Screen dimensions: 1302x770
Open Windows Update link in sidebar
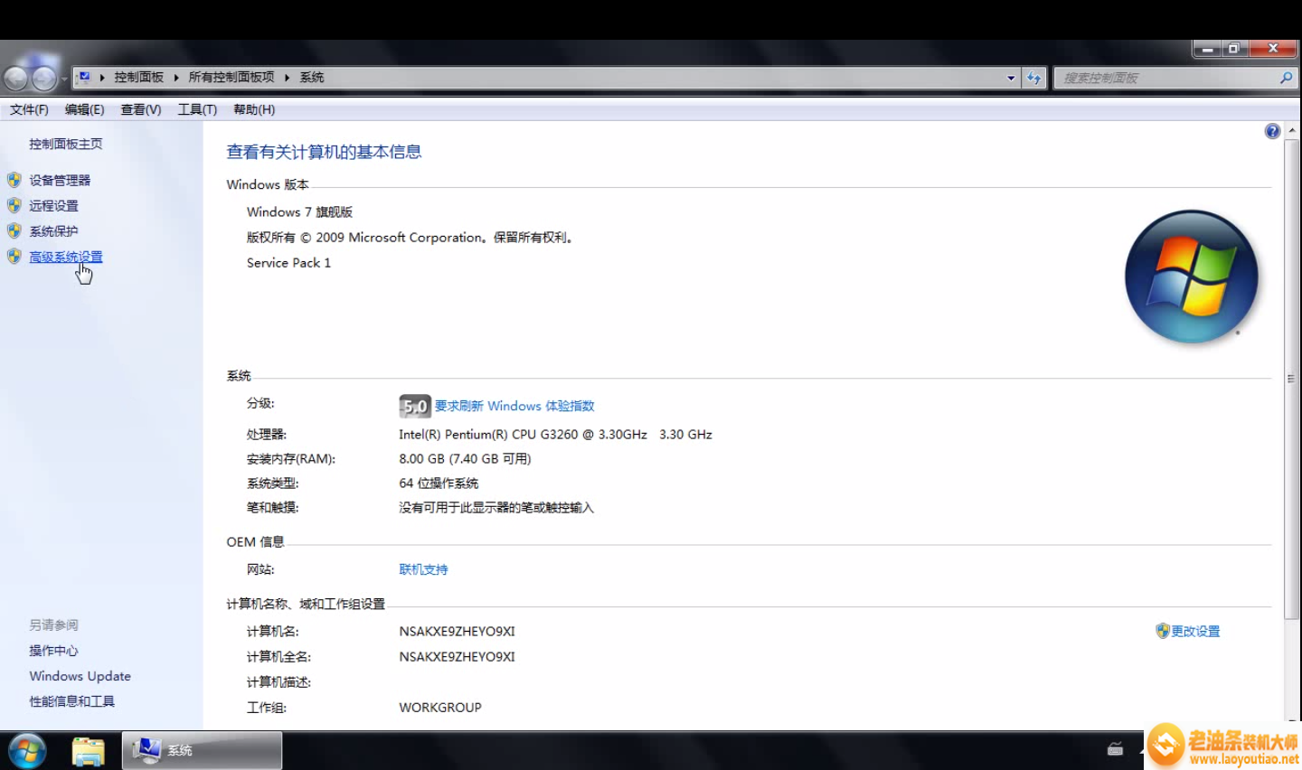80,676
